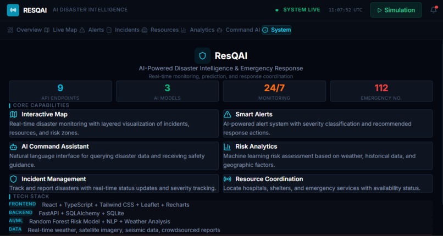Click the Smart Alerts triangle icon
The width and height of the screenshot is (443, 236).
pos(228,115)
